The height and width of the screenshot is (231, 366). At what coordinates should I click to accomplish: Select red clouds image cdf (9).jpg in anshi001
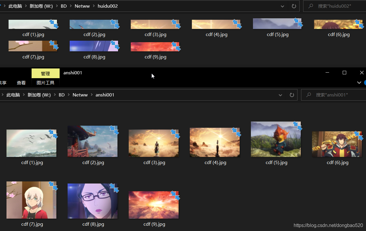pyautogui.click(x=153, y=205)
